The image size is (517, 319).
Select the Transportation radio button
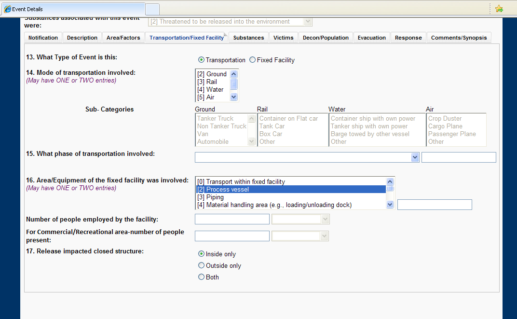[201, 60]
